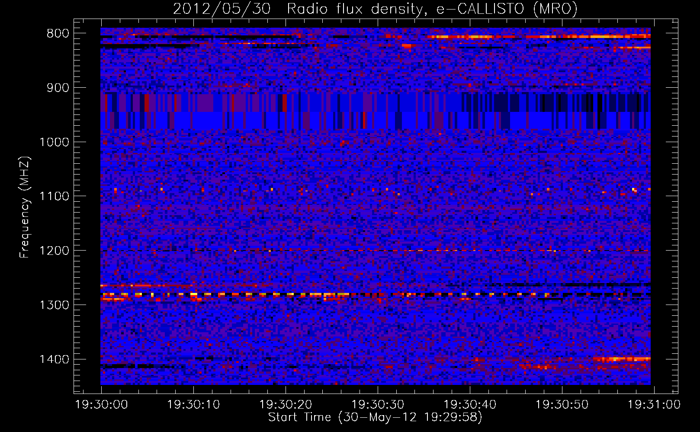The height and width of the screenshot is (432, 700).
Task: Click the 1400 frequency tick label
Action: click(x=54, y=359)
